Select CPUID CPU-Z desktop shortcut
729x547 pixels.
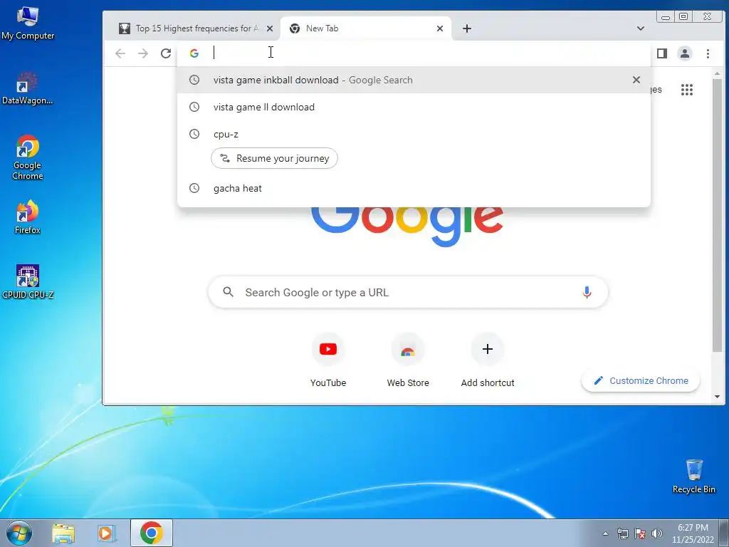pos(28,282)
